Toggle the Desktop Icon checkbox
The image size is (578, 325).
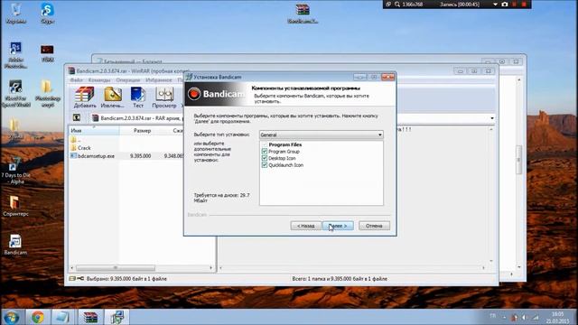click(x=265, y=158)
